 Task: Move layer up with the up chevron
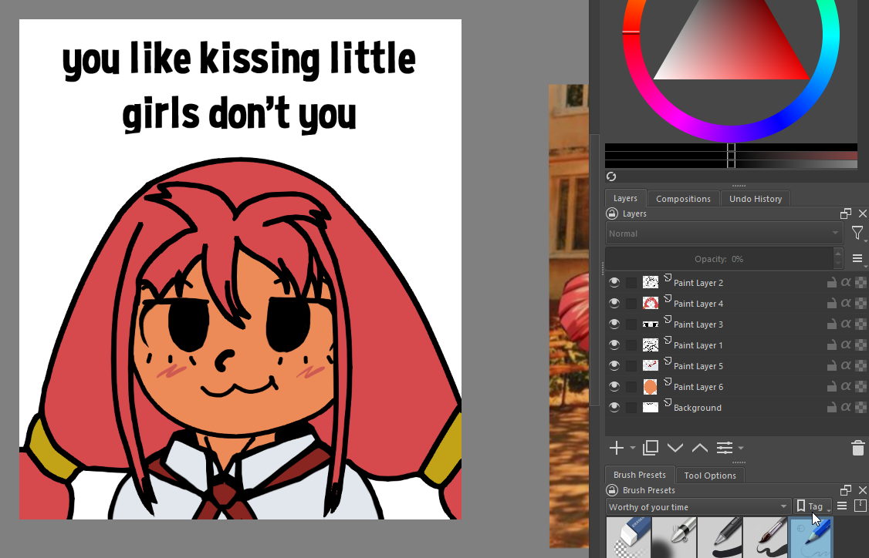pyautogui.click(x=699, y=448)
